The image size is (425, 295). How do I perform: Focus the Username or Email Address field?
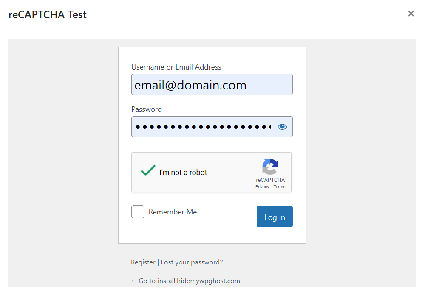(212, 85)
